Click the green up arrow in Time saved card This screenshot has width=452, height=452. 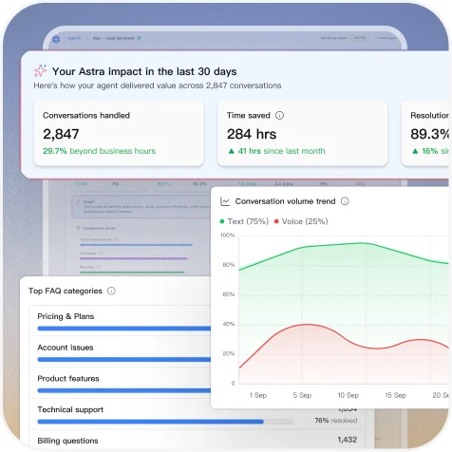coord(231,151)
